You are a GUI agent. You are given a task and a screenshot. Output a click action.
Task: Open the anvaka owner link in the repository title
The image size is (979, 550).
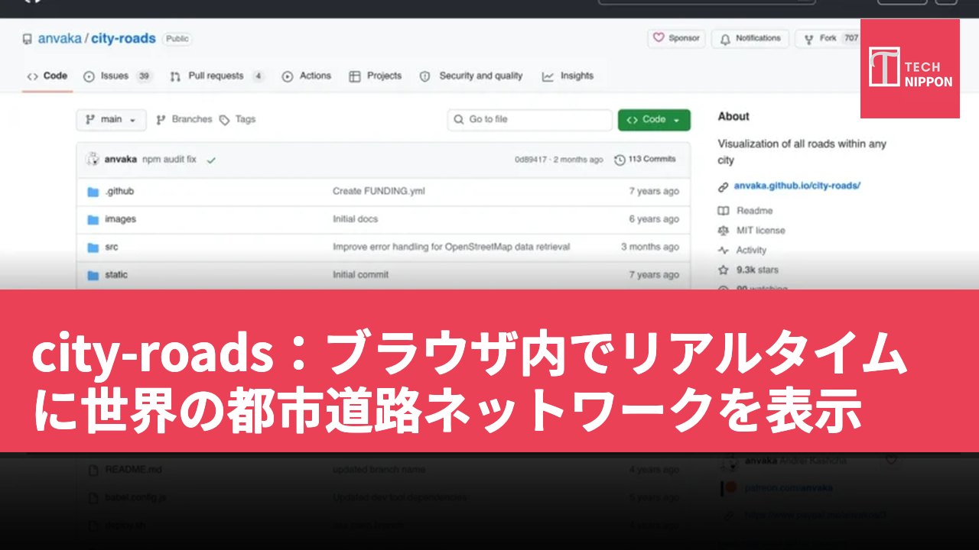pyautogui.click(x=60, y=39)
